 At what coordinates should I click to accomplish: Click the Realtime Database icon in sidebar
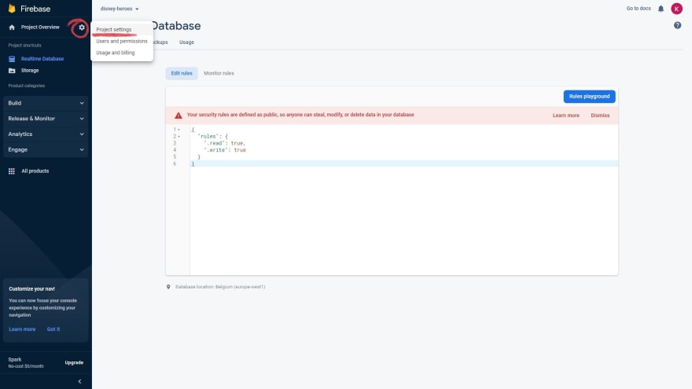[x=12, y=59]
